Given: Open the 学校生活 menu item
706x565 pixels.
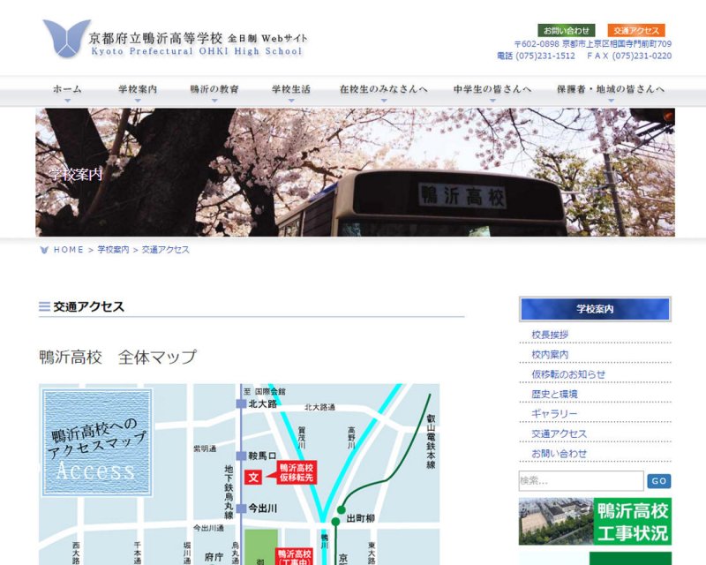Looking at the screenshot, I should [x=290, y=90].
